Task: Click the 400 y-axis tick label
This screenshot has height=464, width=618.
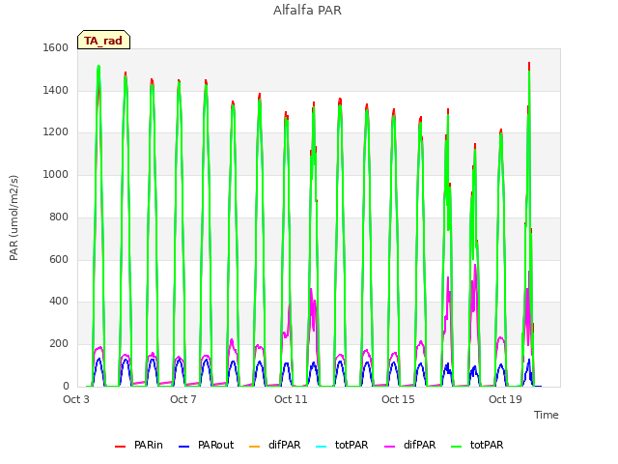Action: pos(59,302)
